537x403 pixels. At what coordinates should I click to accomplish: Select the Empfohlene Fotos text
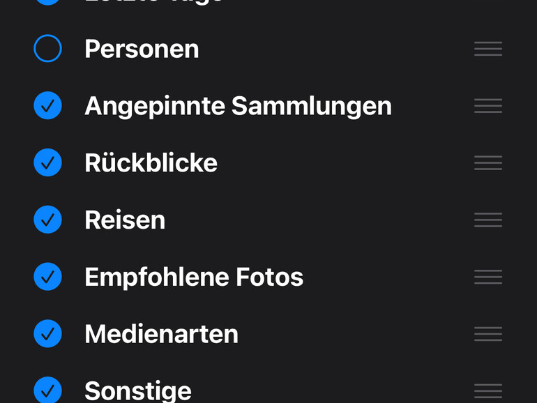coord(194,277)
